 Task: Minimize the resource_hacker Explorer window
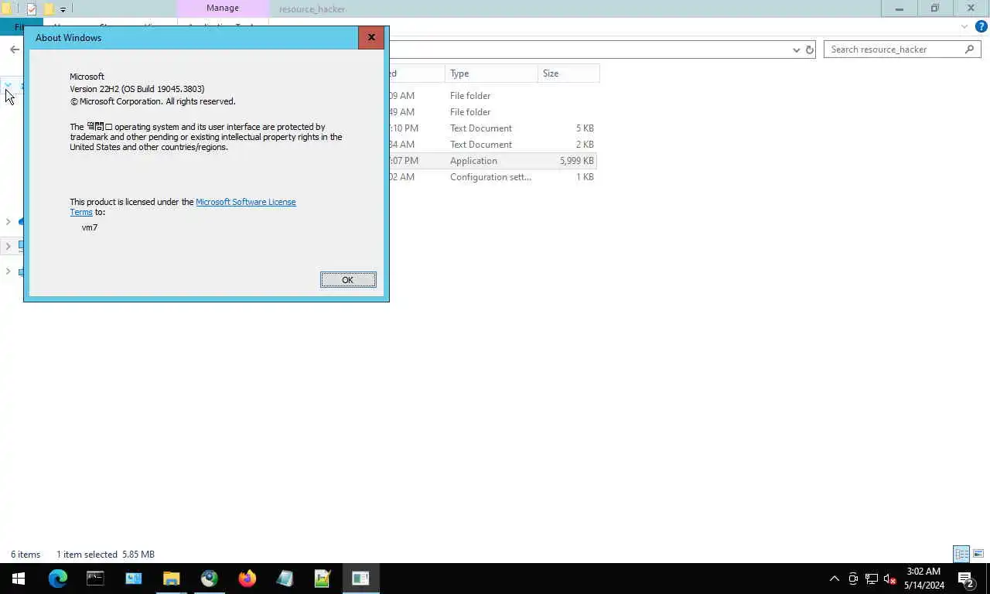pos(900,9)
